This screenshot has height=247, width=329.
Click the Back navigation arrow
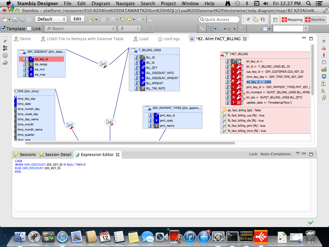pos(130,20)
